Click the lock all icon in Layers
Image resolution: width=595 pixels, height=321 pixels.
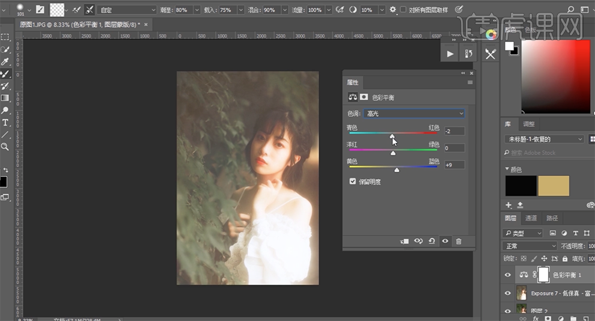(564, 259)
